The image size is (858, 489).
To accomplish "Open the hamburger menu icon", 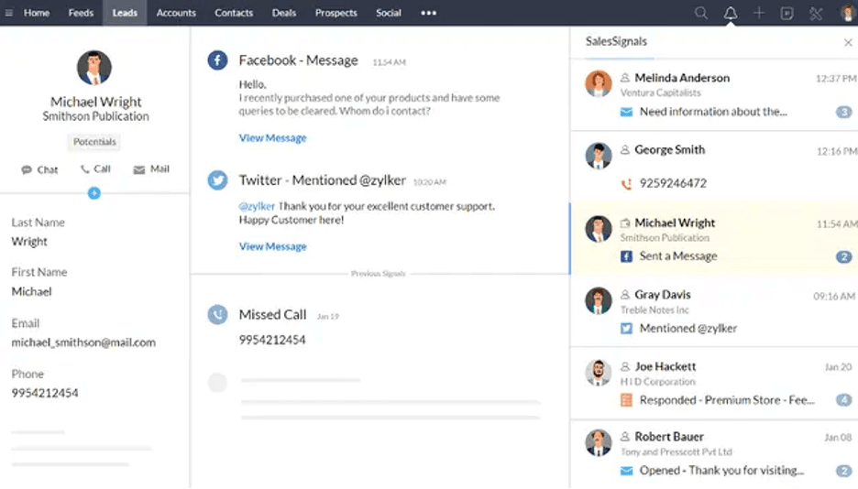I will [9, 13].
